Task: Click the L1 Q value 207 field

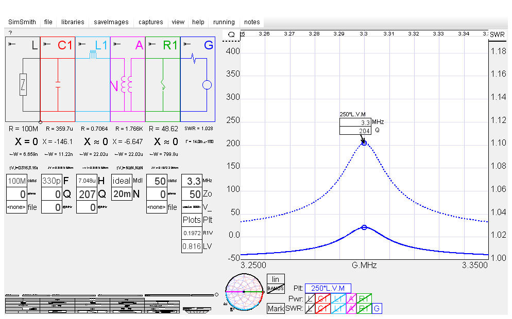Action: pyautogui.click(x=87, y=194)
